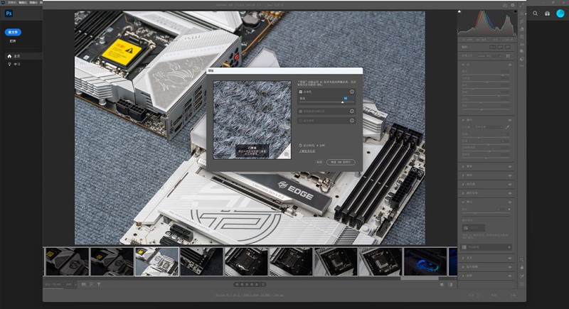This screenshot has height=309, width=569.
Task: Open the Presets panel icon
Action: pos(522,59)
